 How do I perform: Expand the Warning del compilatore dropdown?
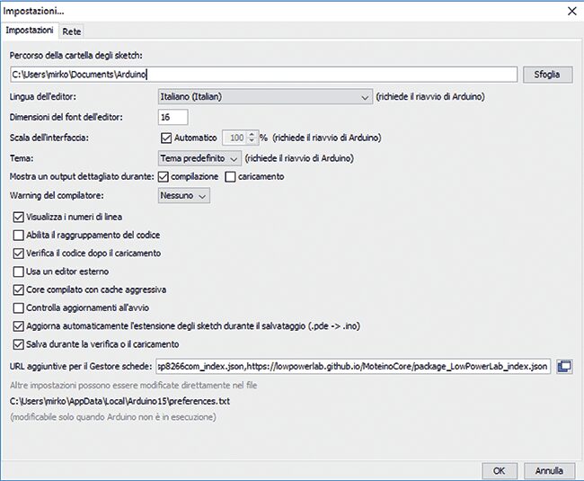184,196
